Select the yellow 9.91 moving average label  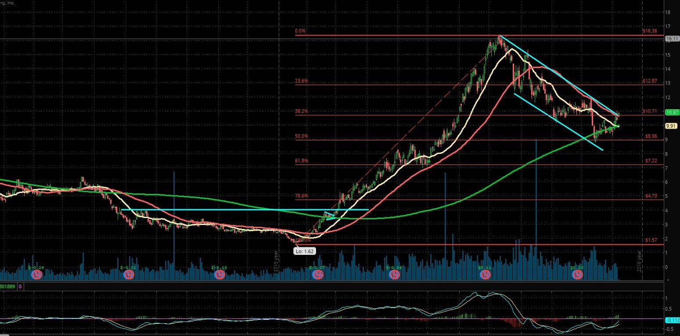click(x=671, y=126)
